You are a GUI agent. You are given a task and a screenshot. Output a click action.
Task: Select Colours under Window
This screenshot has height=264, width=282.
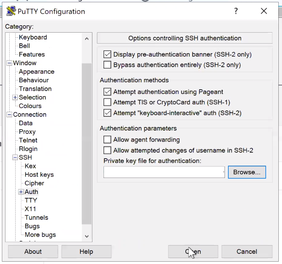click(30, 106)
